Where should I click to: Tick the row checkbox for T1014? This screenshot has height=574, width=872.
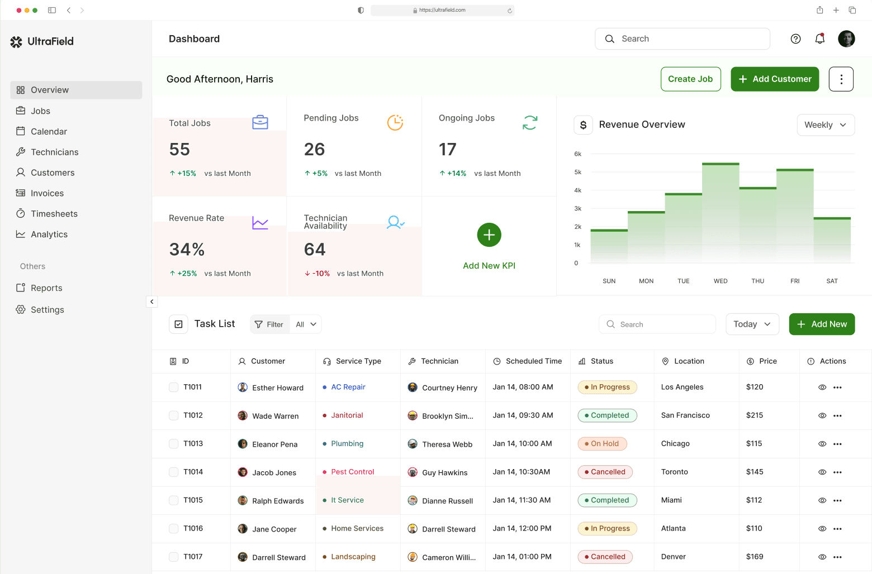coord(173,472)
